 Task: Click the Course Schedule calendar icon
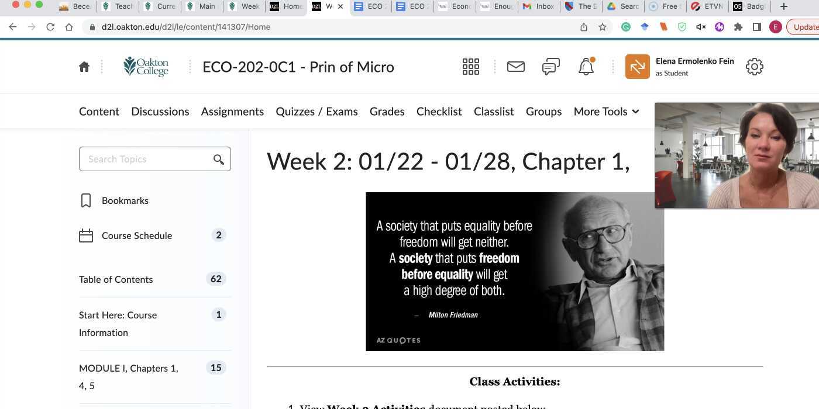(85, 235)
